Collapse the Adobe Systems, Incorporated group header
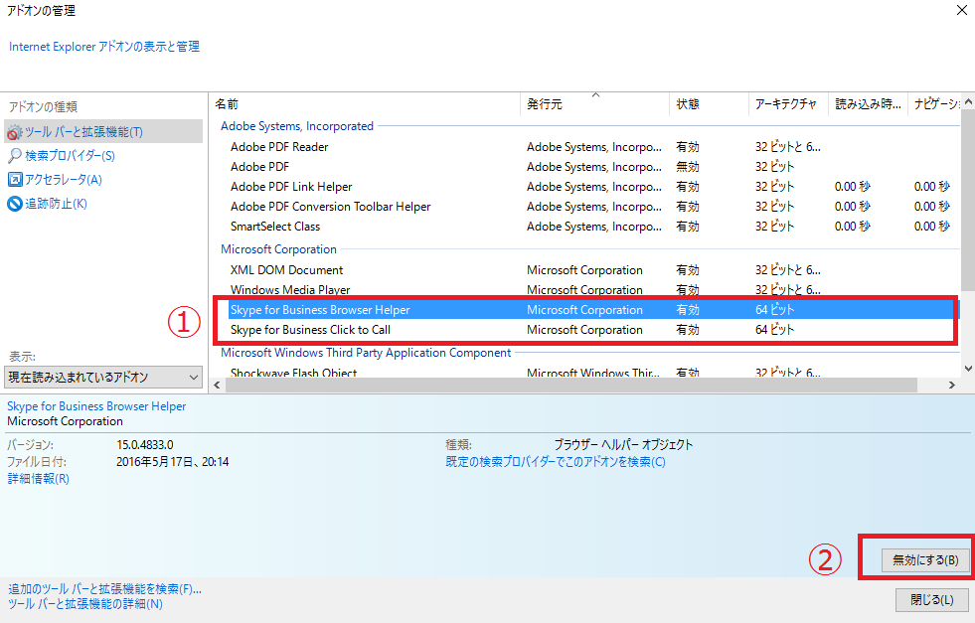975x623 pixels. click(297, 126)
